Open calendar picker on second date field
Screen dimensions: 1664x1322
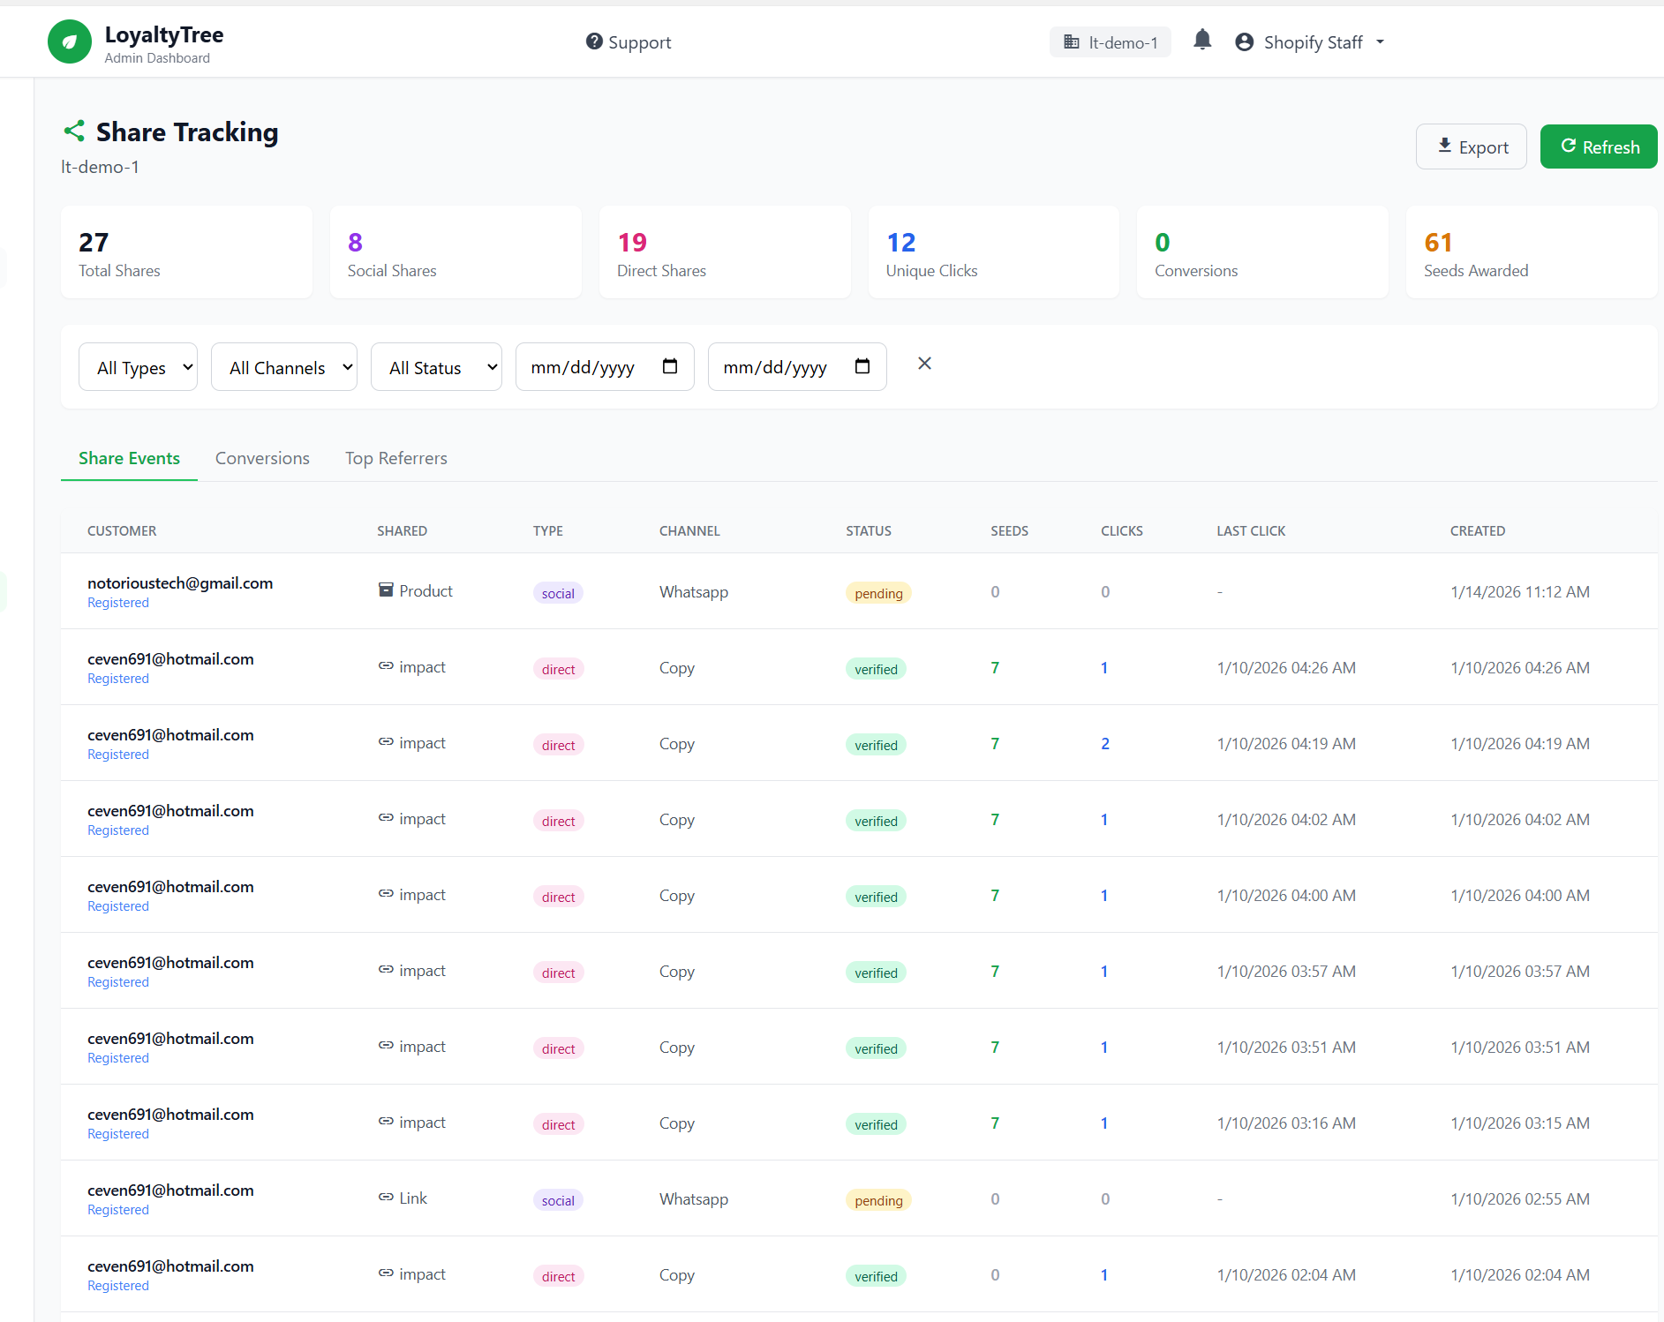862,366
